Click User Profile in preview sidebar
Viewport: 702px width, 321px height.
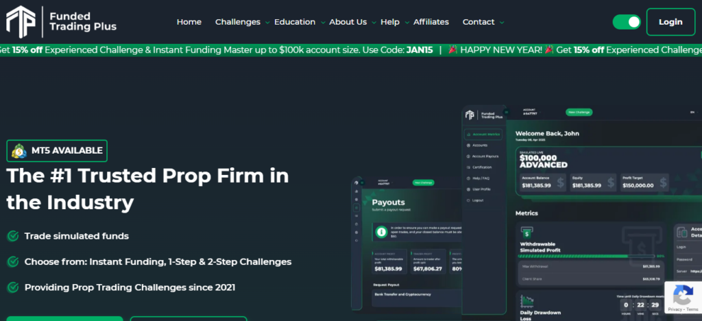click(479, 189)
